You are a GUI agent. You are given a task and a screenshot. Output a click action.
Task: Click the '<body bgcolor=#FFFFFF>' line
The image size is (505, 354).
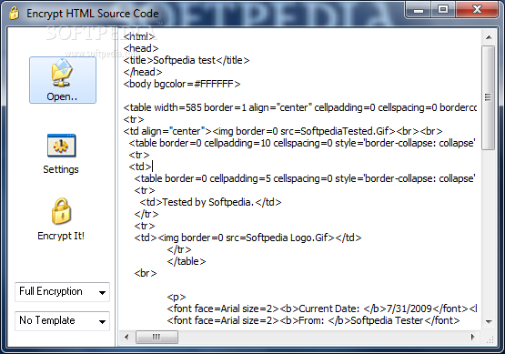(x=182, y=84)
